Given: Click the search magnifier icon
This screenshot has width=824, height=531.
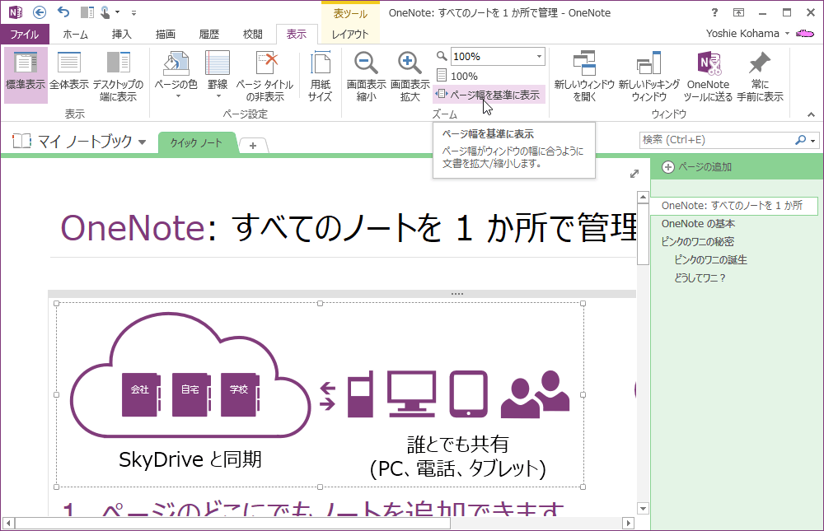Looking at the screenshot, I should coord(800,140).
